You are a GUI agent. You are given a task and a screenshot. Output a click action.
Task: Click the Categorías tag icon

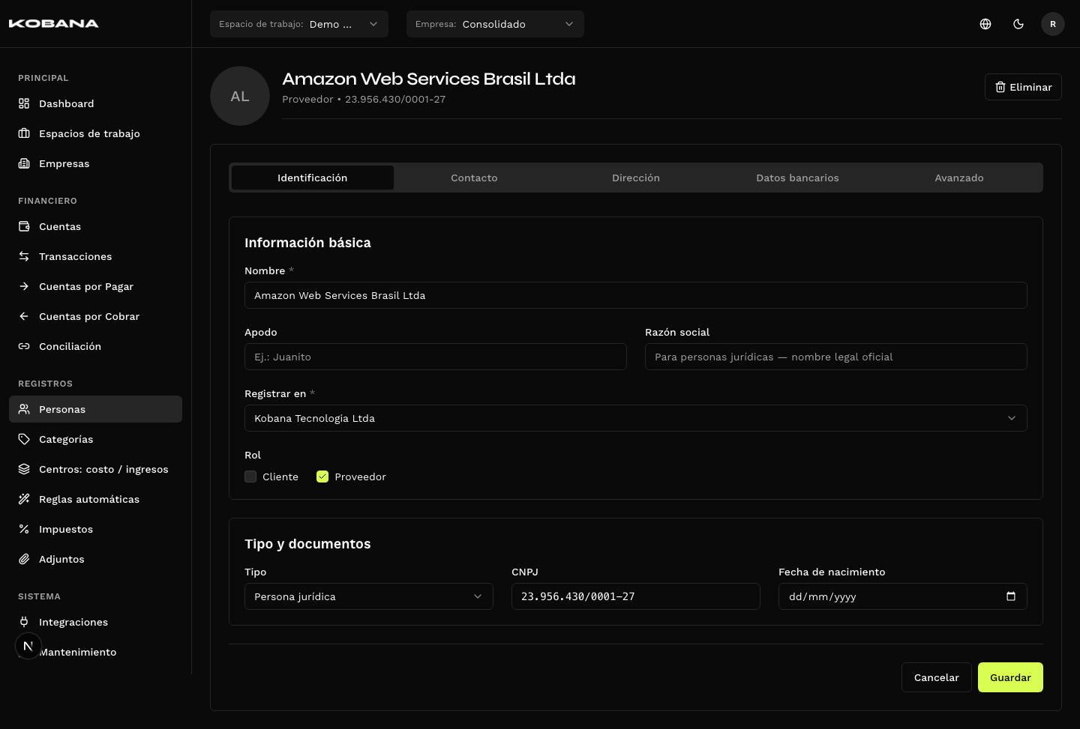click(x=24, y=439)
